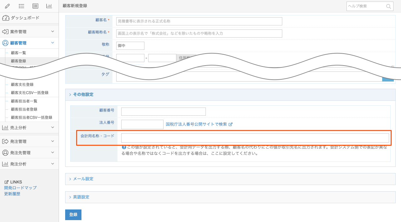Collapse the その他設定 section
The height and width of the screenshot is (222, 401).
coord(230,94)
